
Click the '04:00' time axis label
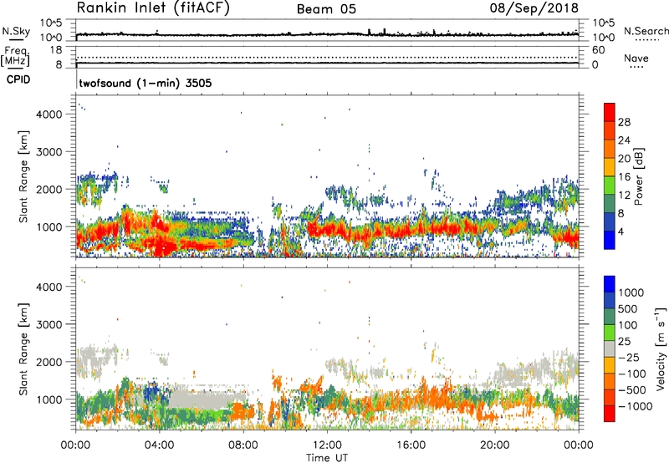[159, 445]
